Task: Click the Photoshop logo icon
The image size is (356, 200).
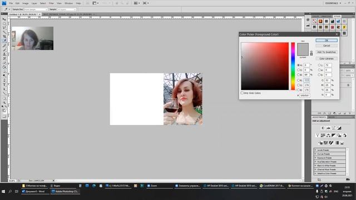Action: coord(4,3)
